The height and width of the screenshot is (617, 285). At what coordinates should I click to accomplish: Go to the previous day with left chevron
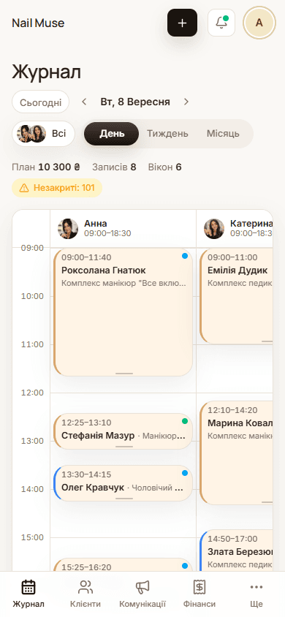pos(84,102)
